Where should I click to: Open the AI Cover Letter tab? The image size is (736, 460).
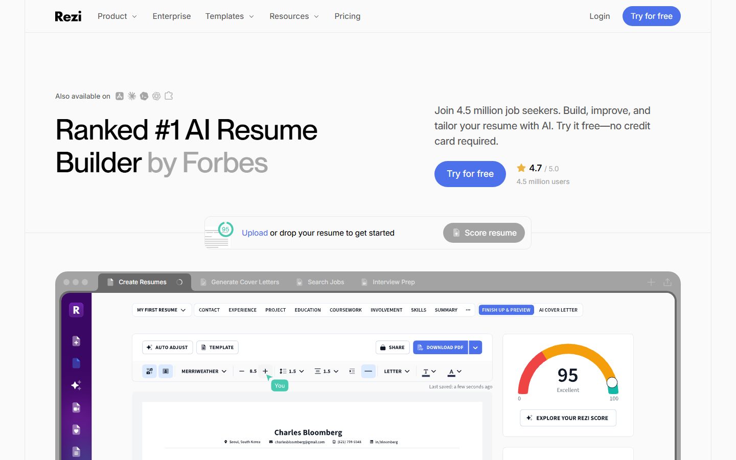(x=558, y=310)
